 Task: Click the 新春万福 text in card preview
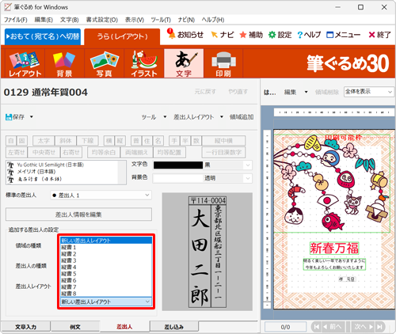tap(334, 249)
